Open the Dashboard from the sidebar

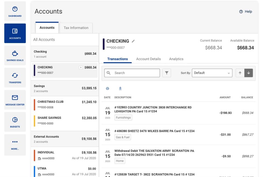[15, 11]
